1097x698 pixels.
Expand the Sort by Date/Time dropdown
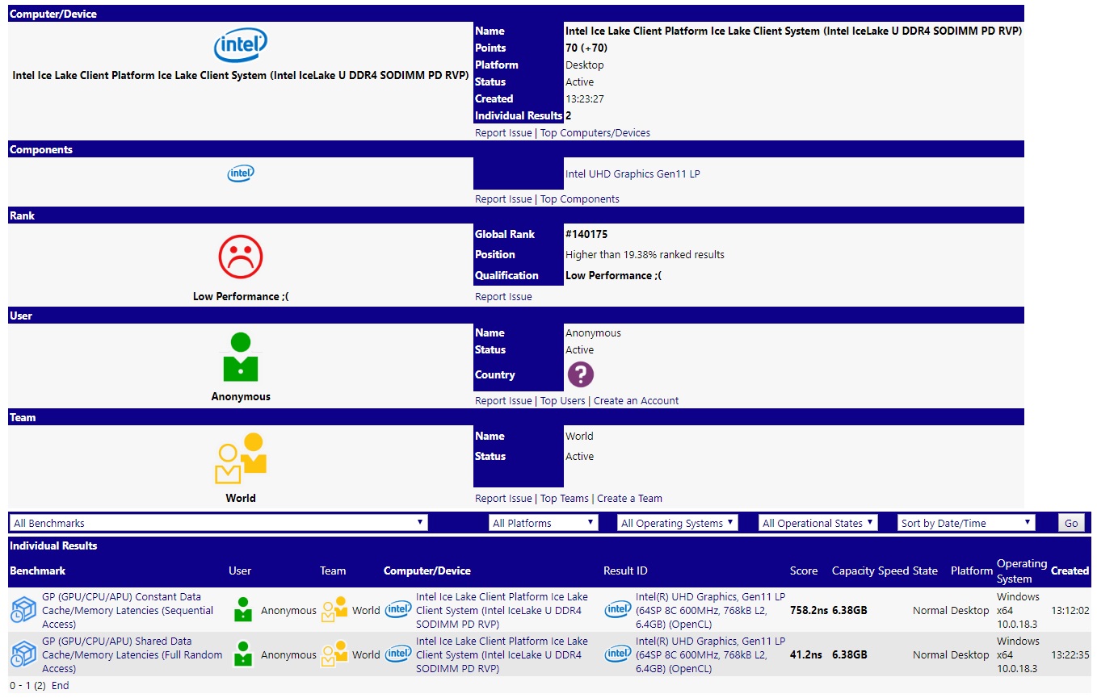966,523
